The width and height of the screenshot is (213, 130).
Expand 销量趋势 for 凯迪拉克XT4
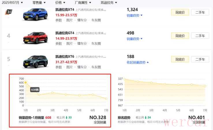pos(134,15)
